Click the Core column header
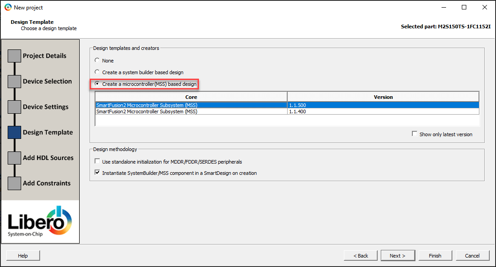This screenshot has height=267, width=496. tap(191, 97)
